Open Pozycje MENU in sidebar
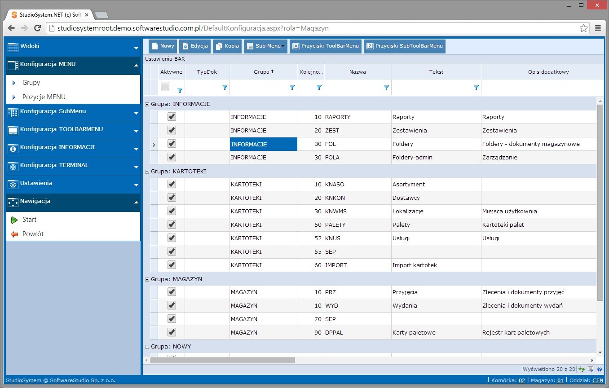This screenshot has height=388, width=609. [x=44, y=97]
